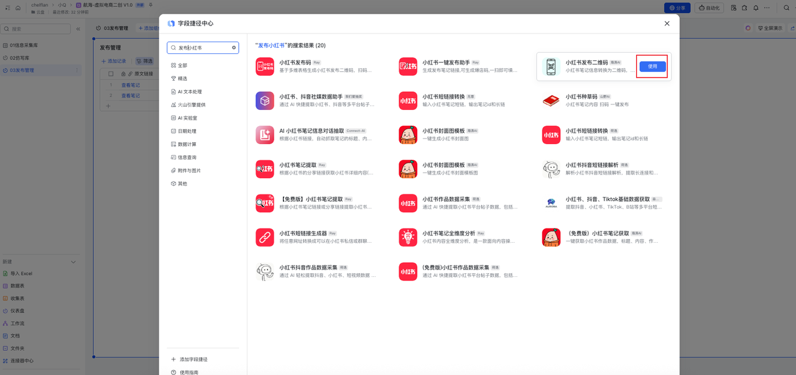
Task: Click the home icon in the top-left
Action: (18, 8)
